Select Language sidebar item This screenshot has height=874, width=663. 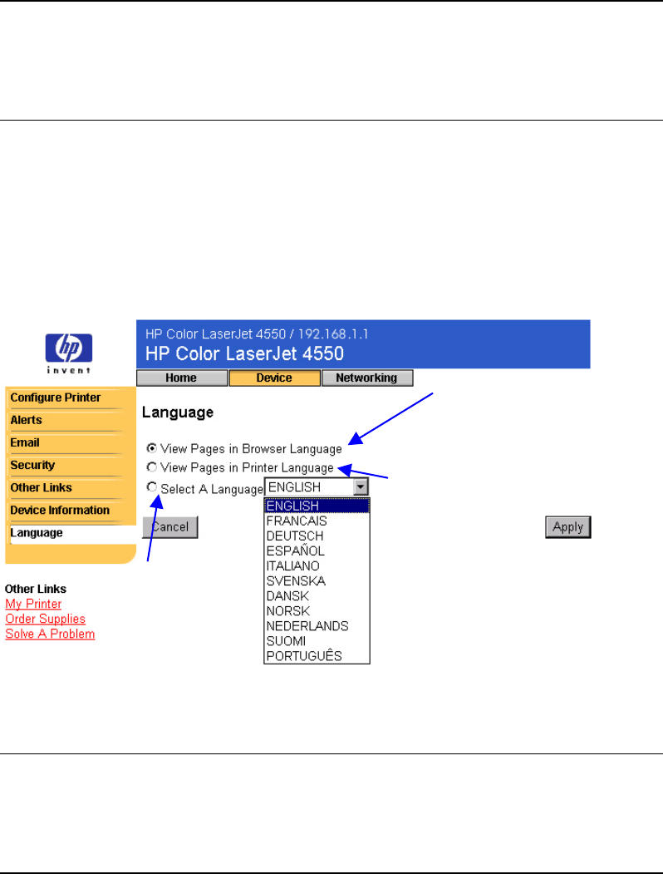[x=37, y=533]
